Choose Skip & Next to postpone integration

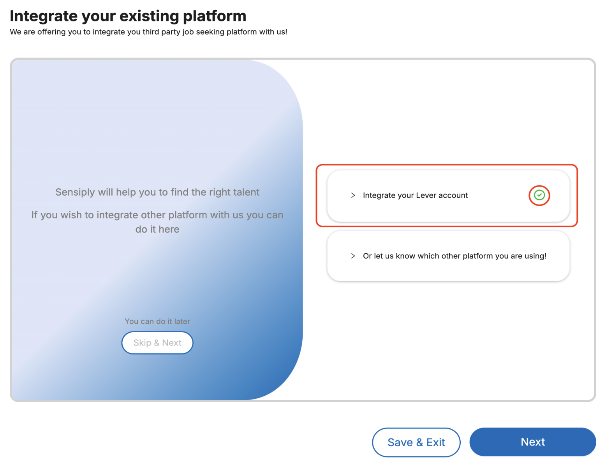click(x=157, y=342)
